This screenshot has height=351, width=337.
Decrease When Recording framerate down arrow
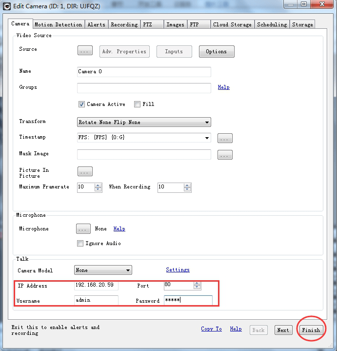(187, 190)
